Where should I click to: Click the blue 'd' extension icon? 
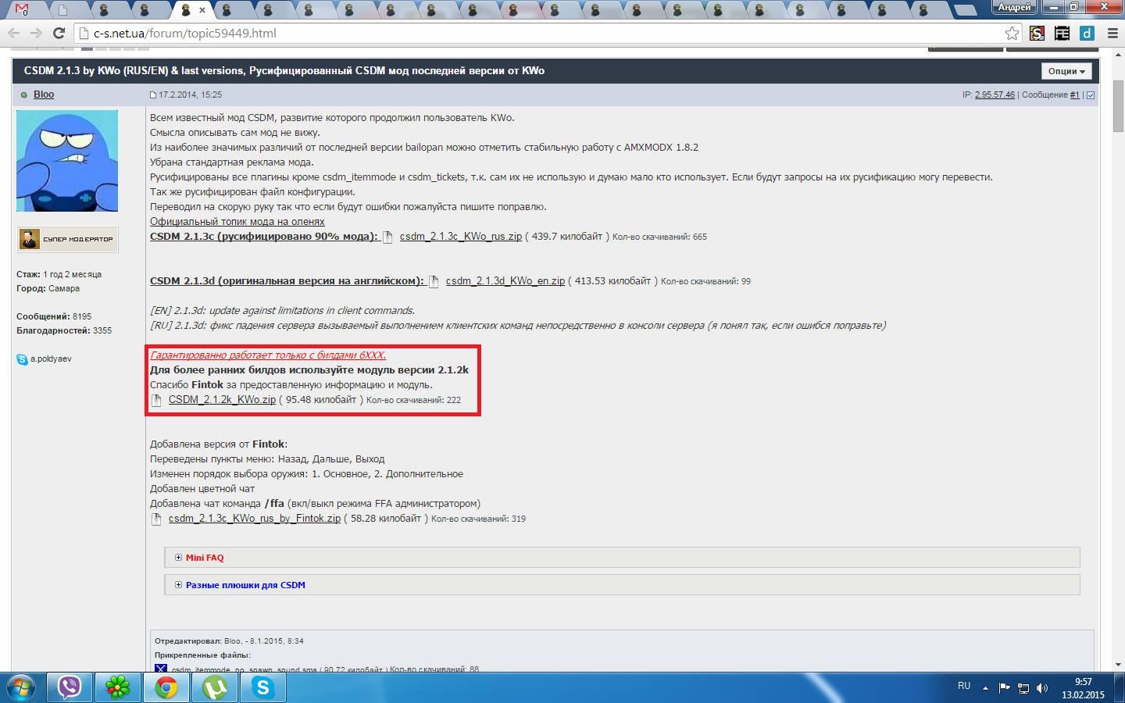click(x=1087, y=33)
